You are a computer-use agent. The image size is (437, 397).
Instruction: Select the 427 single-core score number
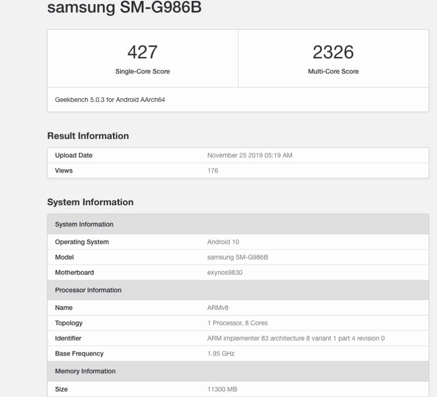pos(142,52)
